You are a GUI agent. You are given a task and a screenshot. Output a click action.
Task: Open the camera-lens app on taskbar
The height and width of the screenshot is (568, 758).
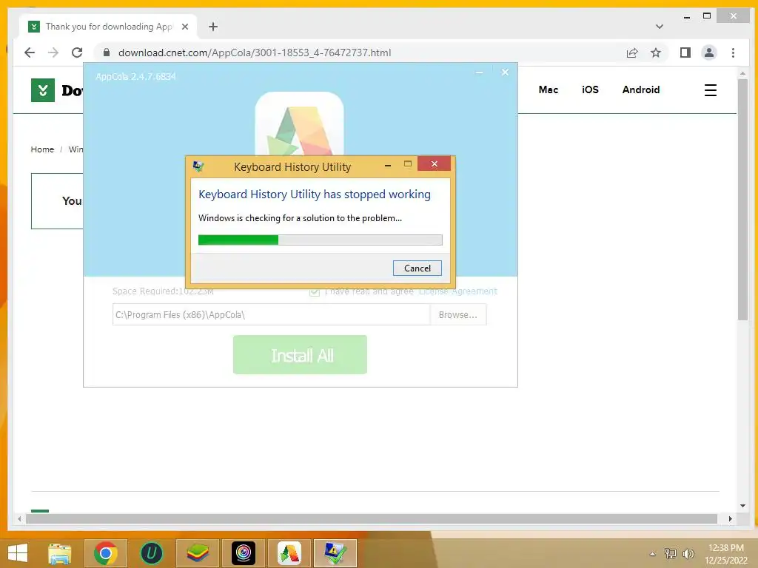click(x=244, y=553)
